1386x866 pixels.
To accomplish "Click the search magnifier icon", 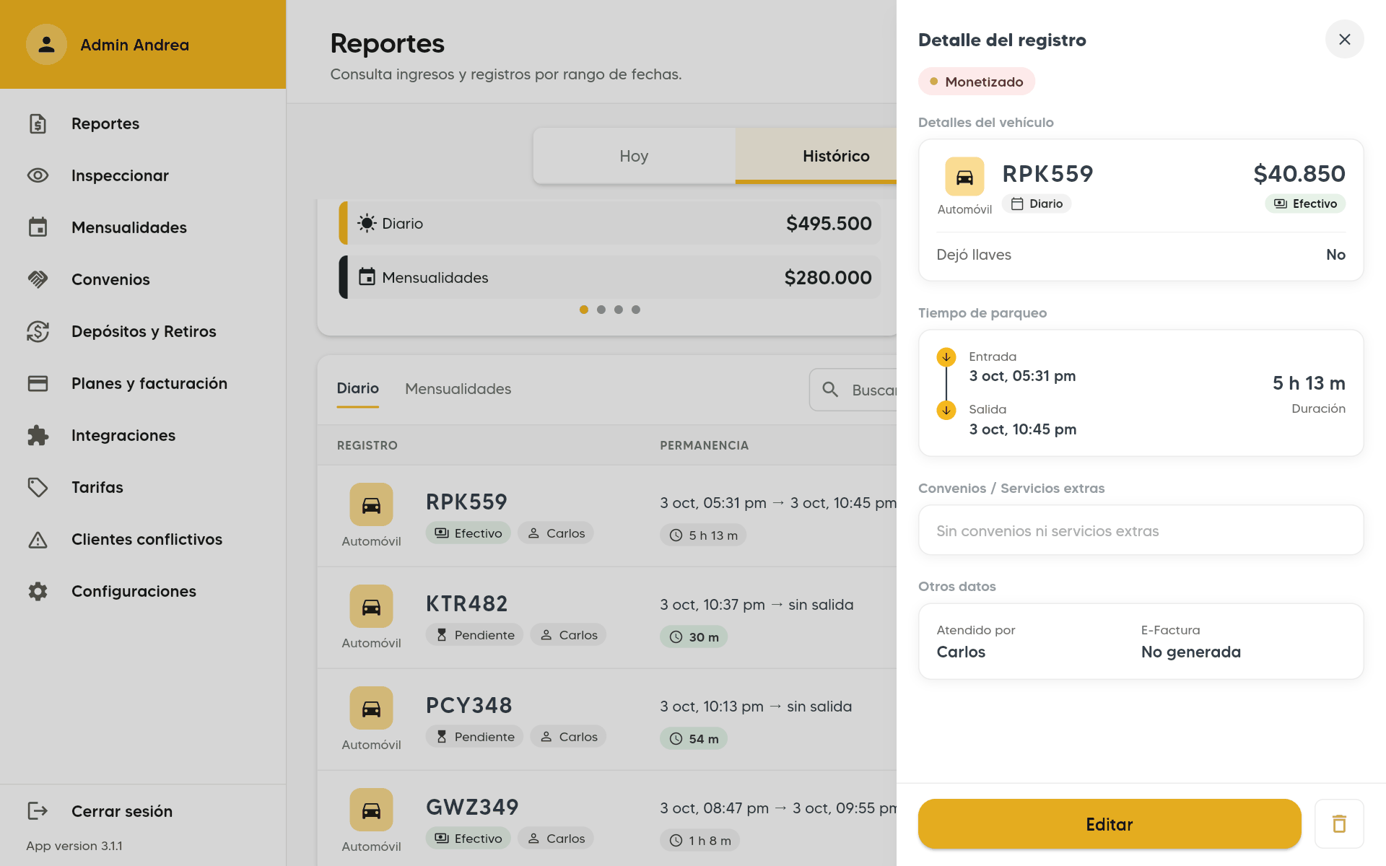I will (830, 390).
